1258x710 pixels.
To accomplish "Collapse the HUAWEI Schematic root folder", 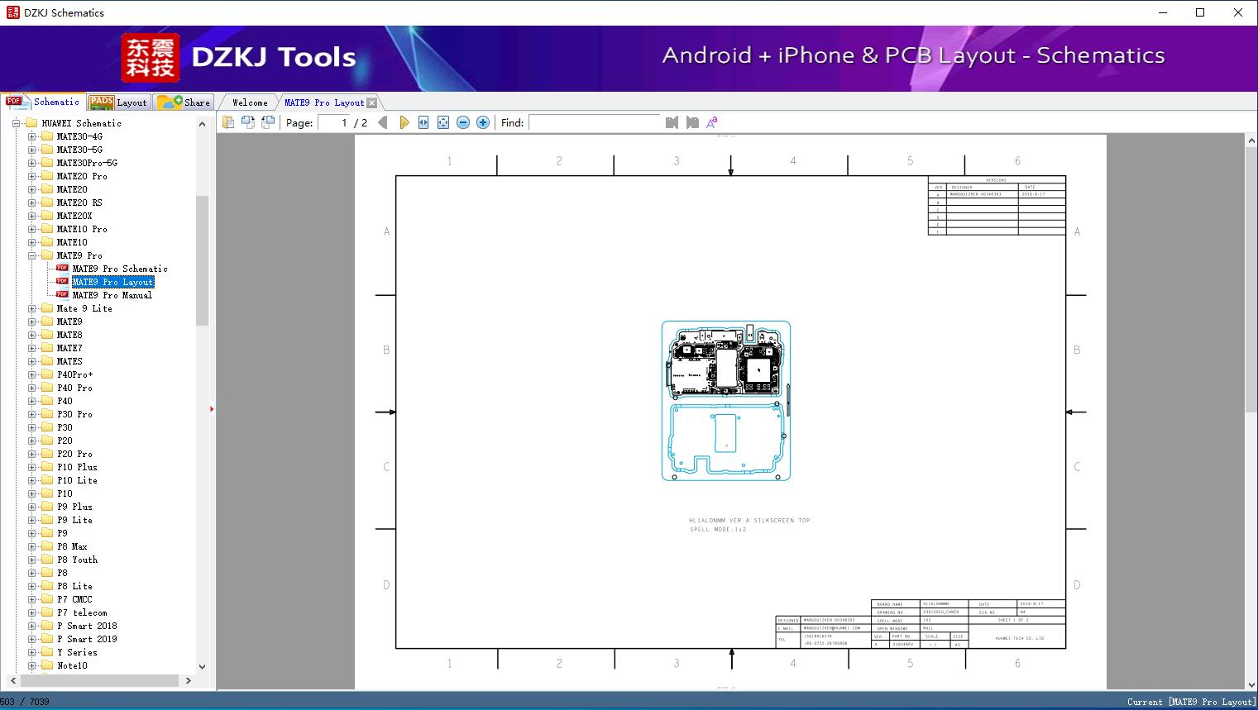I will click(x=17, y=123).
